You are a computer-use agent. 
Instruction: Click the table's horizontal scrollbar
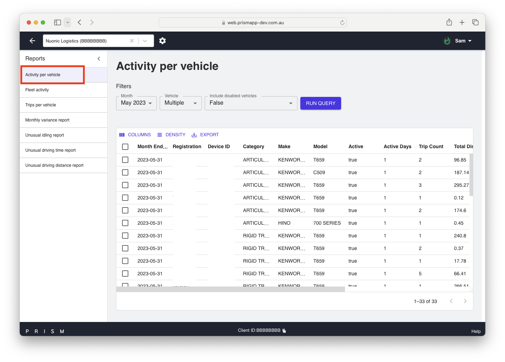(x=230, y=289)
